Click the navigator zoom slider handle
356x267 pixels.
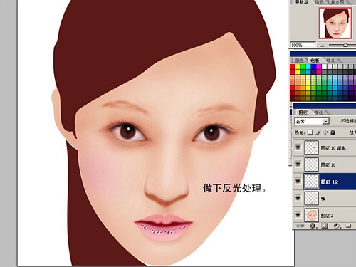pyautogui.click(x=345, y=45)
